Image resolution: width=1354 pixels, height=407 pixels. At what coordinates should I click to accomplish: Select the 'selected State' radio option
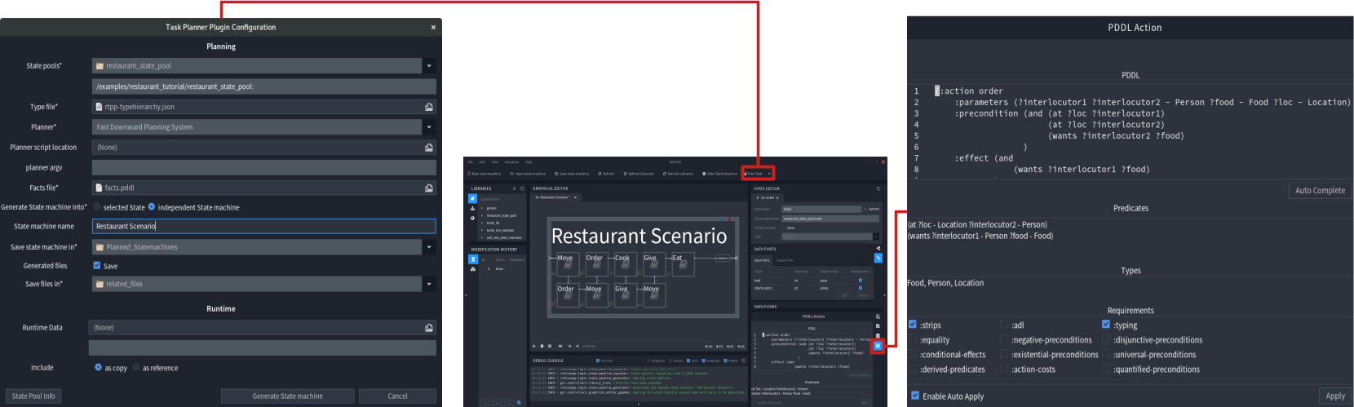click(x=98, y=207)
